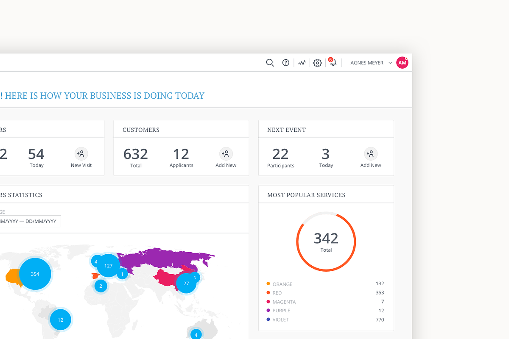
Task: Click the Violet legend color dot
Action: coord(268,320)
